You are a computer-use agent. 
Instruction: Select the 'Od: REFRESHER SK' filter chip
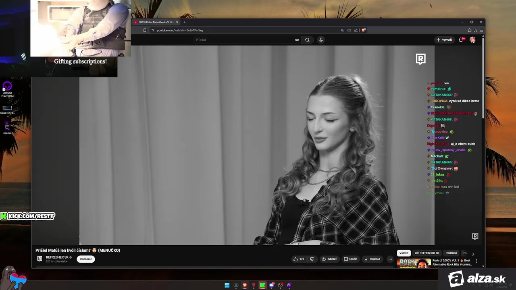tap(427, 253)
